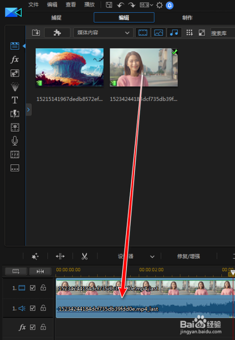235x340 pixels.
Task: Click the 修复/增强 button
Action: (188, 256)
